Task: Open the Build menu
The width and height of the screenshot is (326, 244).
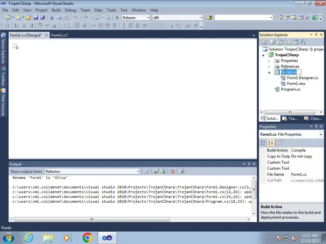Action: point(56,10)
